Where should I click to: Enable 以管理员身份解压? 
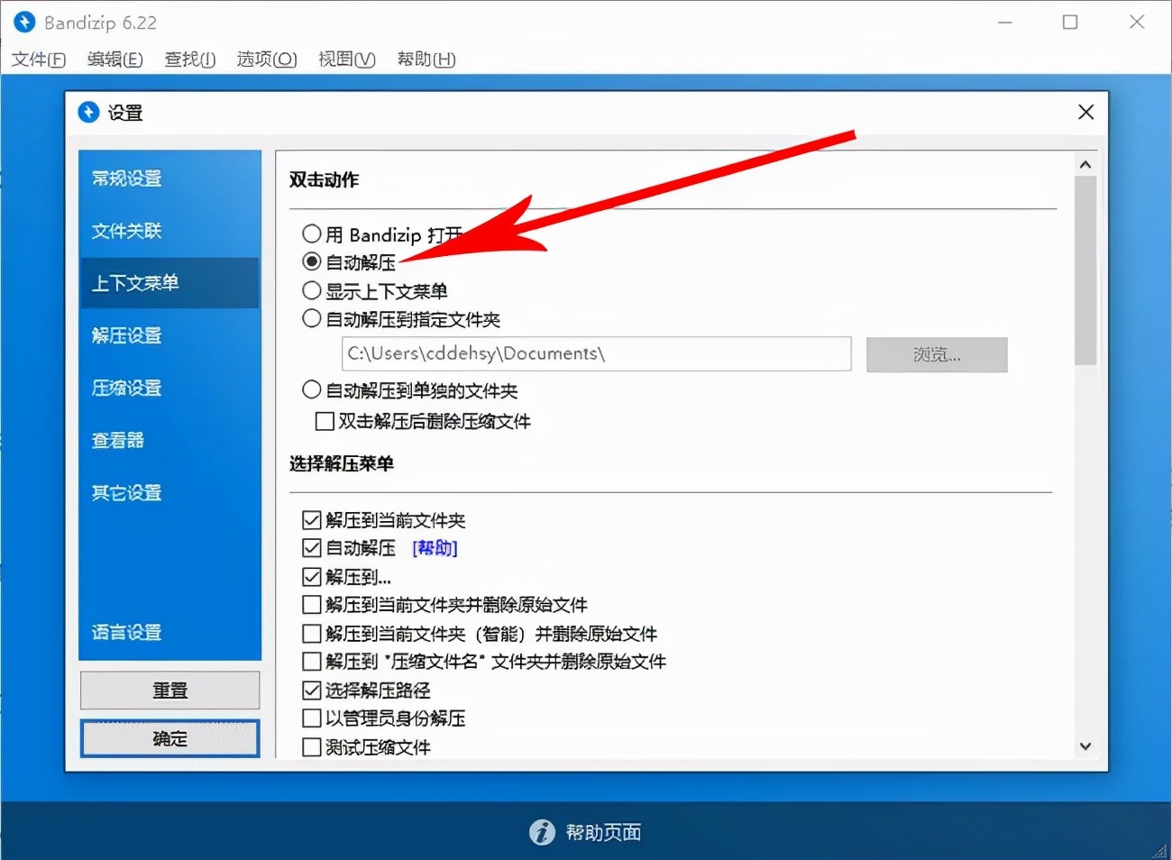311,718
